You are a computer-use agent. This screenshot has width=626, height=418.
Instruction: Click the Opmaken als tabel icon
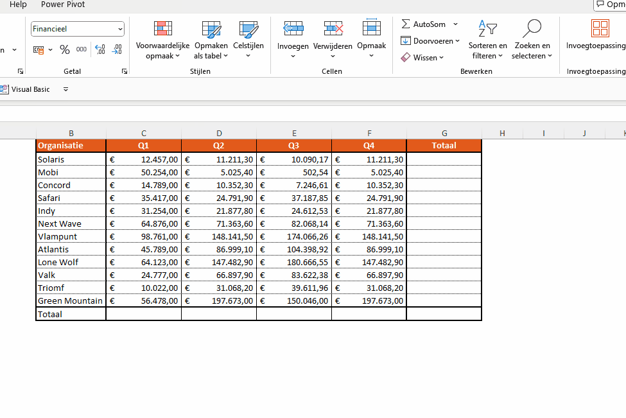click(211, 29)
